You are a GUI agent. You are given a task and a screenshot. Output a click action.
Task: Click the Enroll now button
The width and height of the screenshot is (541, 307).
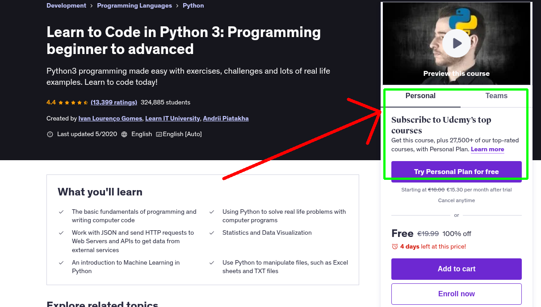coord(457,294)
